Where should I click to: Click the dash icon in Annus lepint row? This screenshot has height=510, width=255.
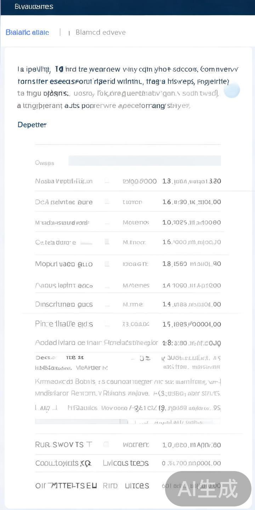pos(107,285)
